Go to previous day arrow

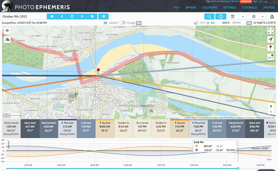pos(62,17)
